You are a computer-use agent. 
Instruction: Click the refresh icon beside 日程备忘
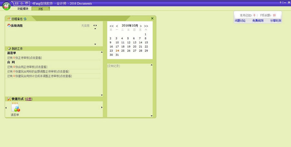click(25, 19)
